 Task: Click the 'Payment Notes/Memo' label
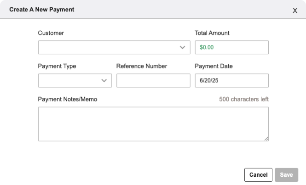tap(67, 99)
